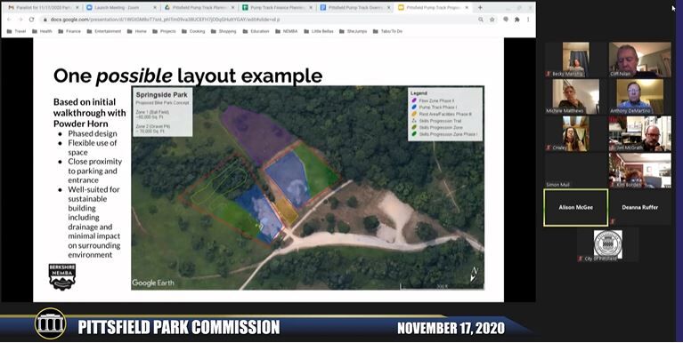Close the Gmail Parallel tab

click(x=77, y=8)
